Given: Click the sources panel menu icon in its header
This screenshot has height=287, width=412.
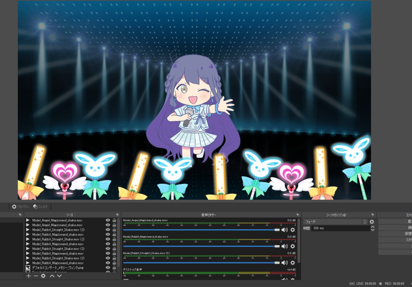Looking at the screenshot, I should (117, 215).
